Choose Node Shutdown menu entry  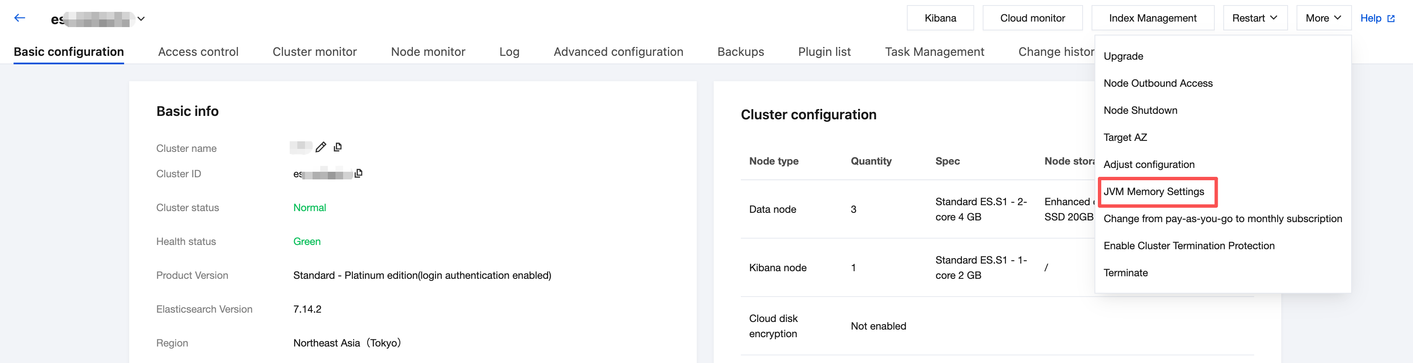1140,110
